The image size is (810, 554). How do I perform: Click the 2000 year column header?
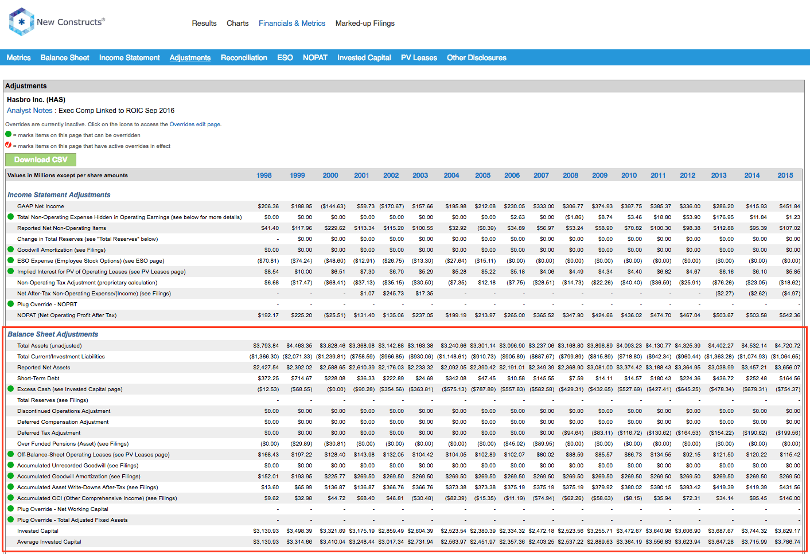tap(330, 175)
